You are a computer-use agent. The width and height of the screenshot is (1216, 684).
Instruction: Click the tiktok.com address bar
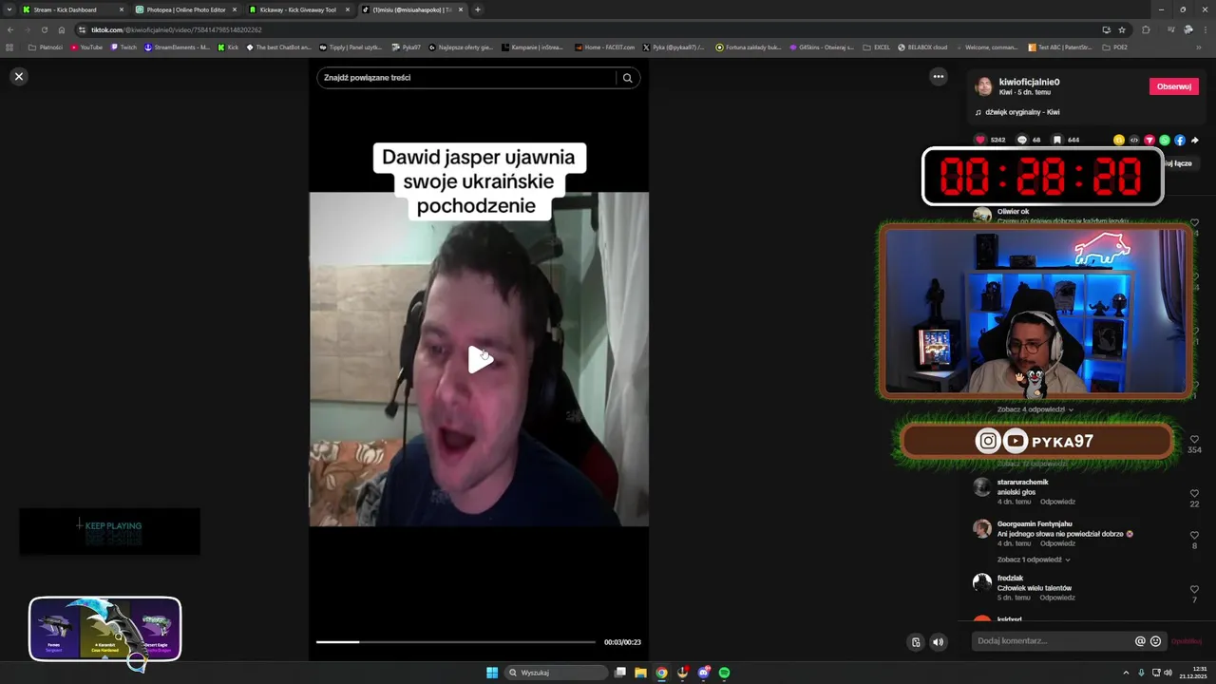(589, 29)
